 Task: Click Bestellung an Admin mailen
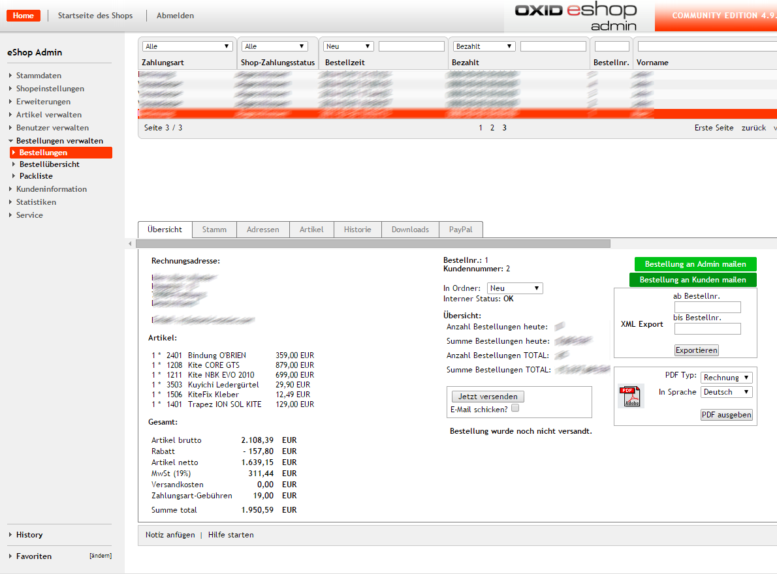click(x=695, y=264)
